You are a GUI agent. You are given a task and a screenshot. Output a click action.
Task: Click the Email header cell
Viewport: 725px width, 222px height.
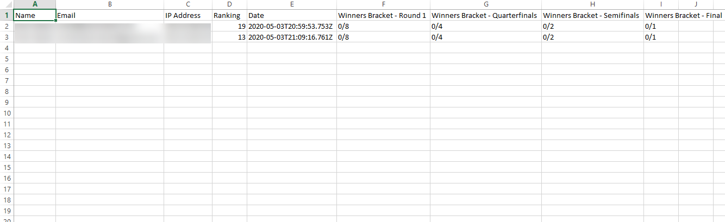click(110, 15)
